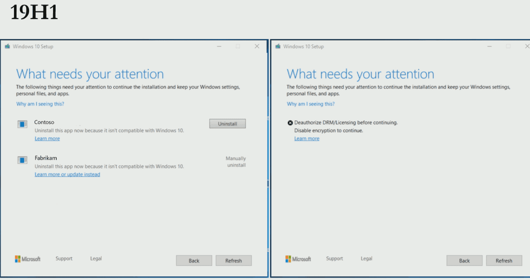
Task: Click the setup icon in right window title bar
Action: [278, 46]
